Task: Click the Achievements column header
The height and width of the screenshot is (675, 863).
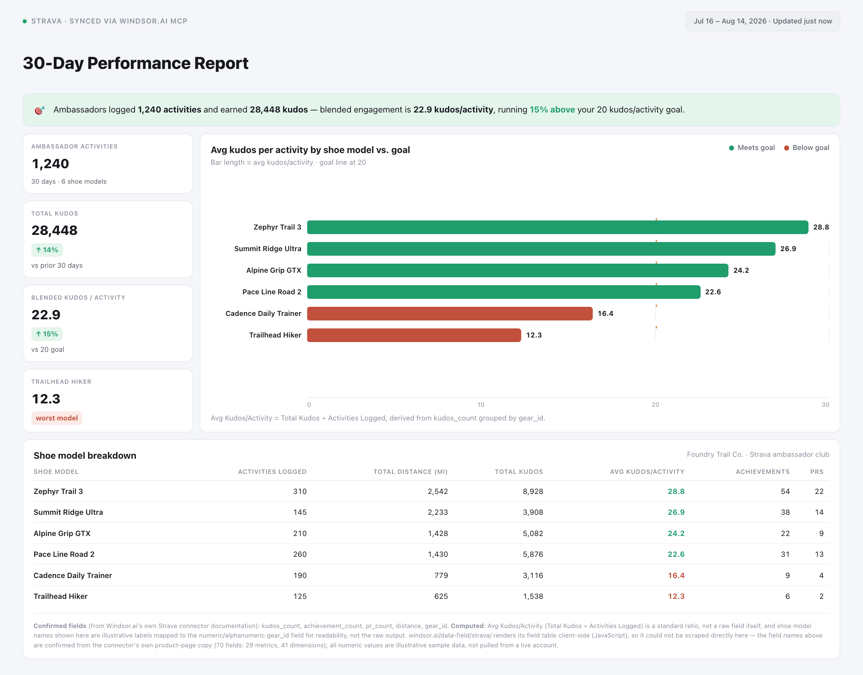Action: pos(763,472)
